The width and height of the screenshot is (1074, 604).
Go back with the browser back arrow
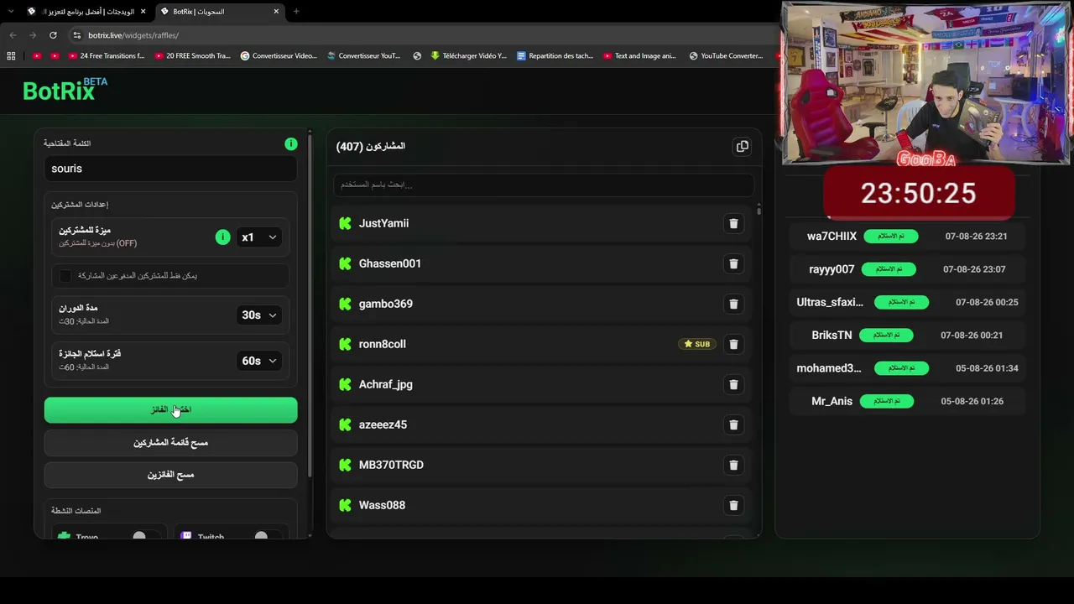pos(13,35)
